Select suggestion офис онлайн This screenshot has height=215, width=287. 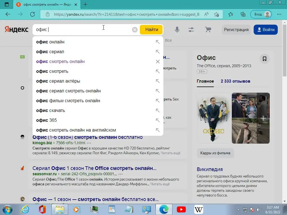50,42
